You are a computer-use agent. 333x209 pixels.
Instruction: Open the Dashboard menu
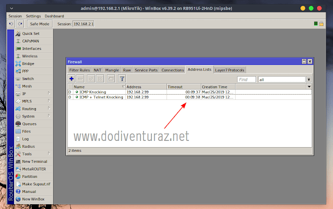(54, 16)
